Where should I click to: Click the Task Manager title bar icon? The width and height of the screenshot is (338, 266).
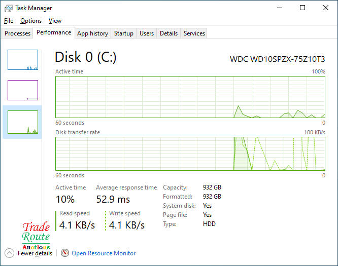[x=9, y=8]
